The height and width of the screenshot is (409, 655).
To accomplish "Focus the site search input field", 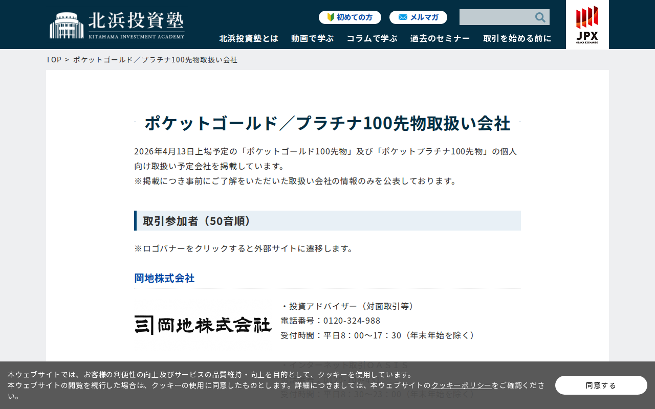I will [x=496, y=17].
